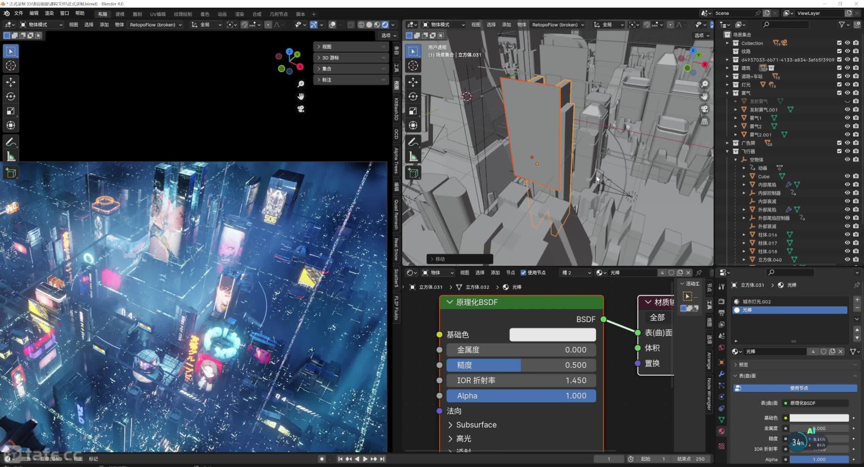
Task: Select the Move tool in left viewport
Action: pyautogui.click(x=11, y=82)
